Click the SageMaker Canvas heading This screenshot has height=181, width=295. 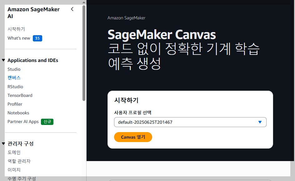[162, 35]
